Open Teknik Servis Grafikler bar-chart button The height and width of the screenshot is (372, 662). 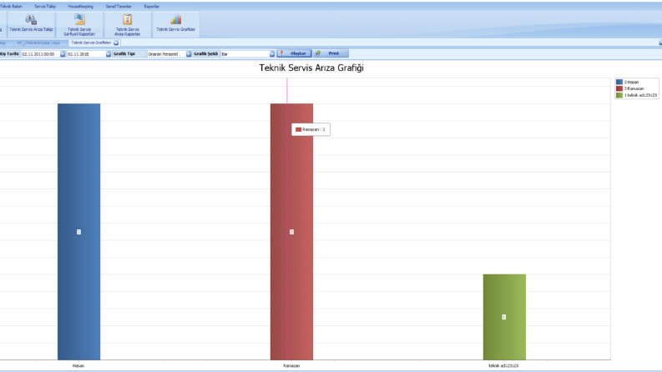(x=175, y=23)
